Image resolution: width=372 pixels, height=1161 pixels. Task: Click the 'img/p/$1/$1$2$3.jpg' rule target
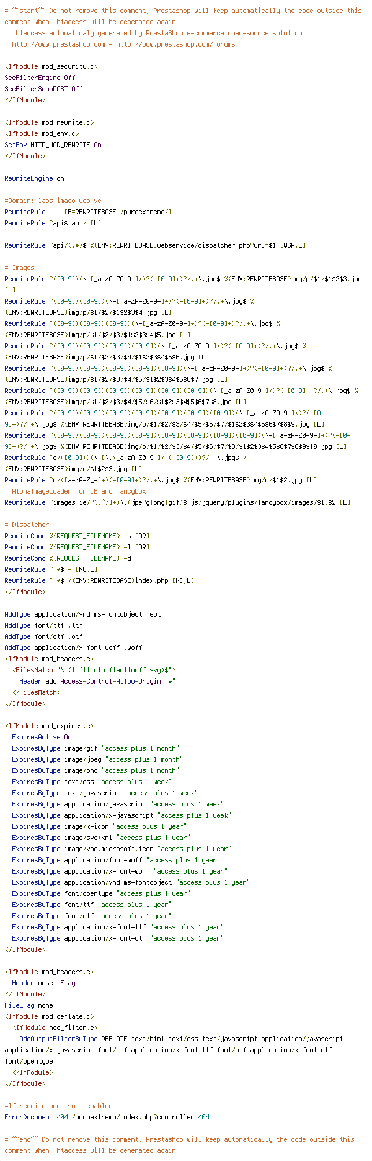[x=328, y=279]
